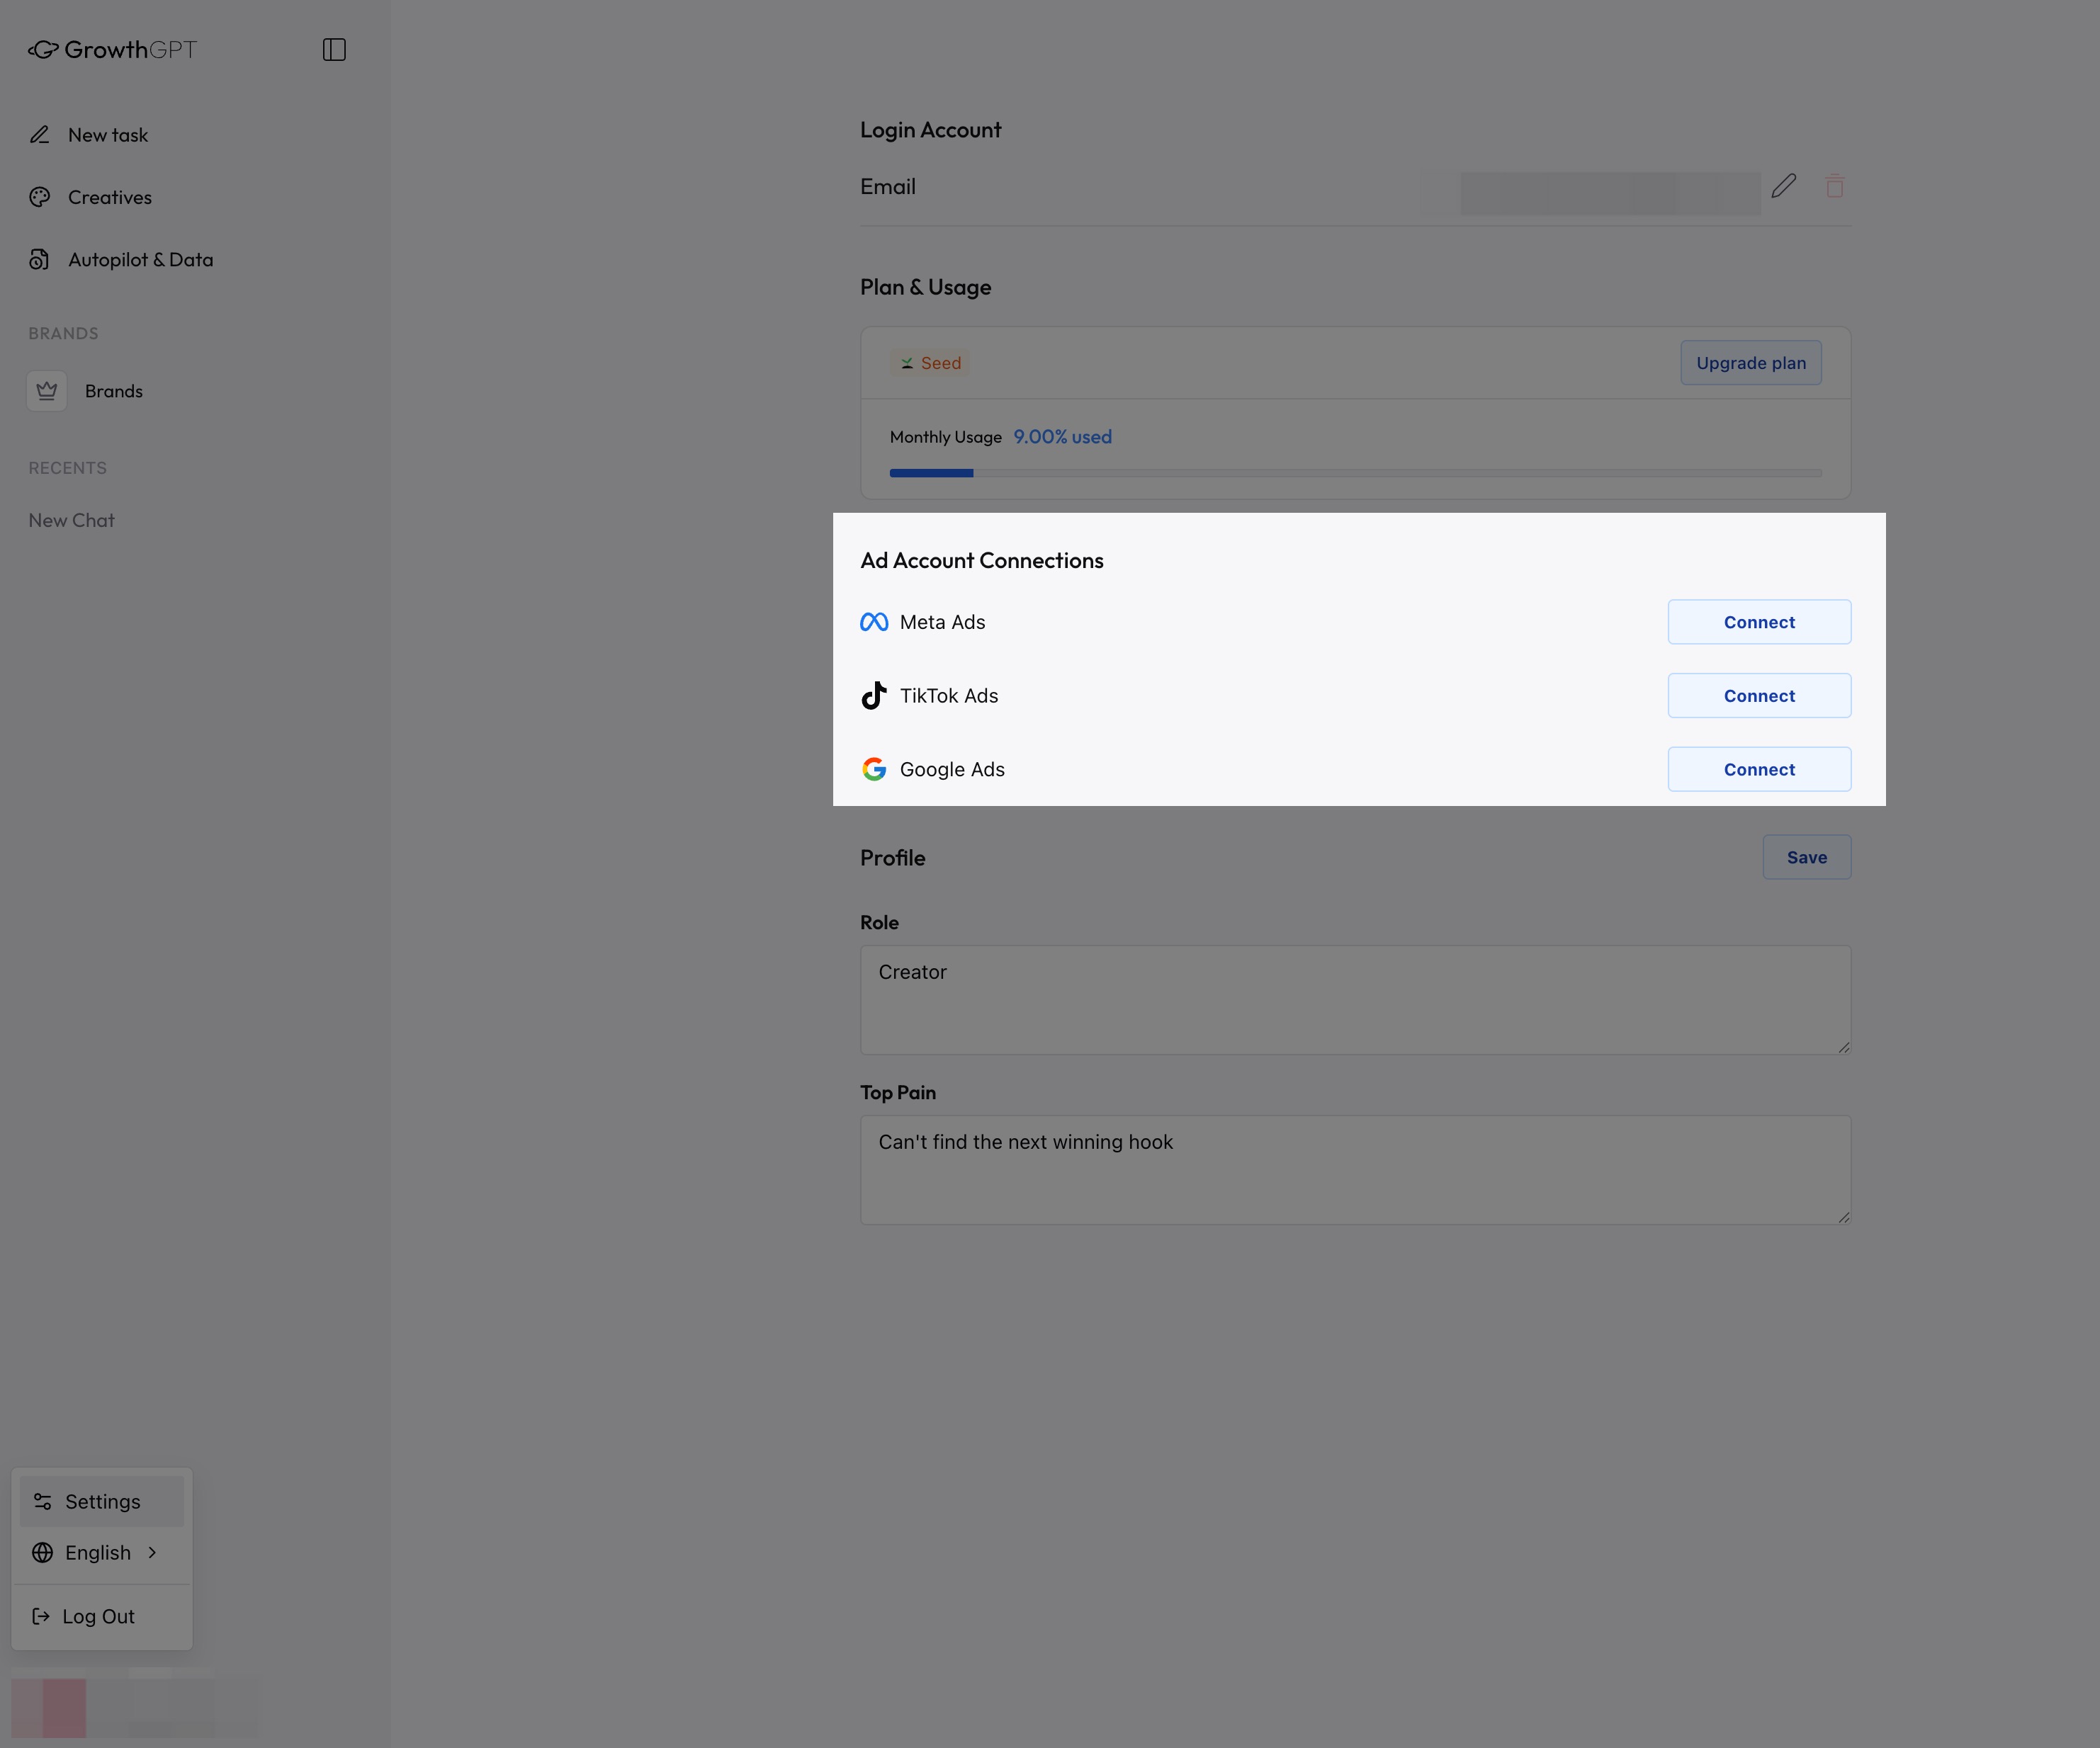This screenshot has width=2100, height=1748.
Task: Edit email with the pencil icon
Action: [x=1784, y=186]
